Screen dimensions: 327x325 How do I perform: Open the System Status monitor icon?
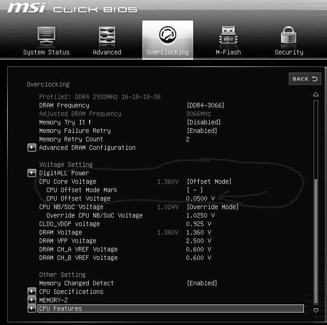coord(46,35)
